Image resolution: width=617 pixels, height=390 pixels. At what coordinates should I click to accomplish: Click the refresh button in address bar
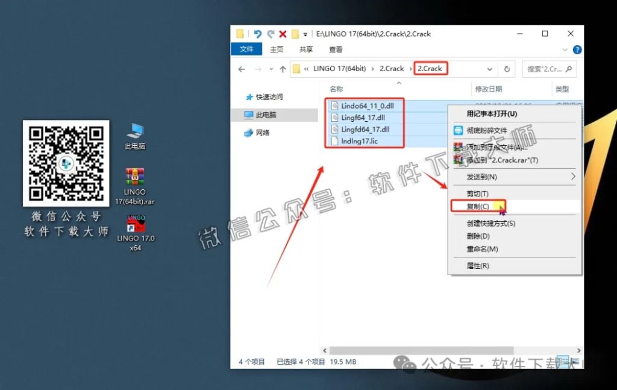point(507,69)
